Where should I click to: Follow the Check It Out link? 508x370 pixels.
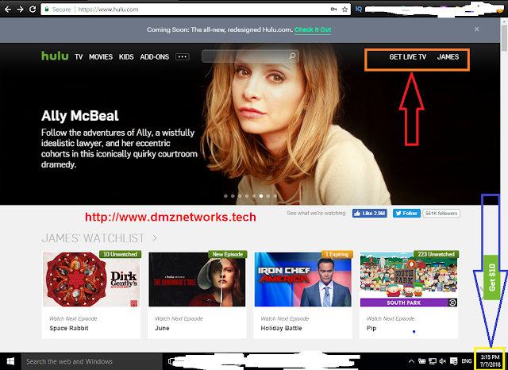(313, 29)
